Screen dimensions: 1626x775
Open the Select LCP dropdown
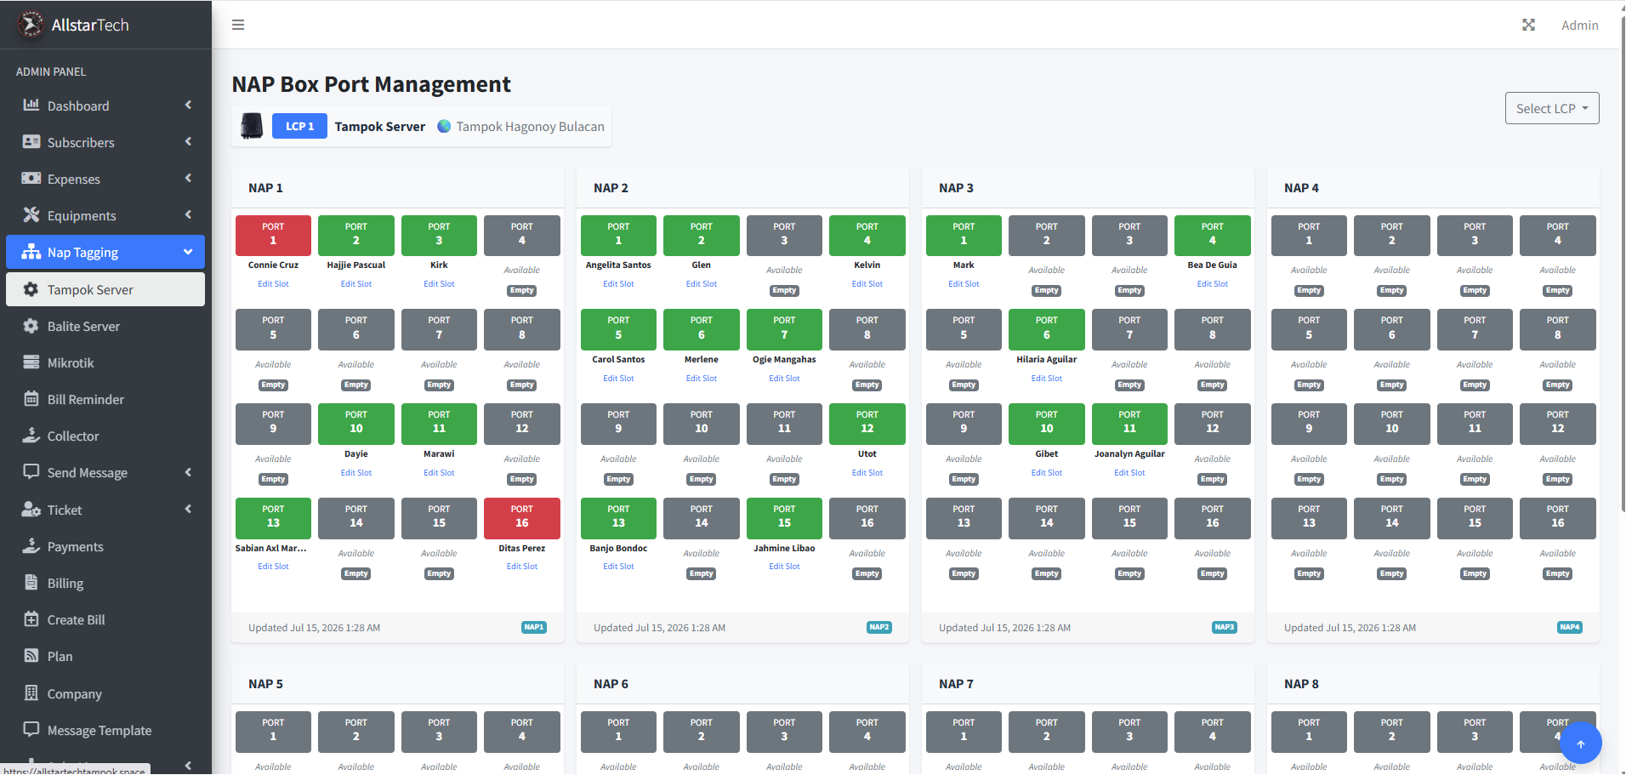(x=1552, y=108)
